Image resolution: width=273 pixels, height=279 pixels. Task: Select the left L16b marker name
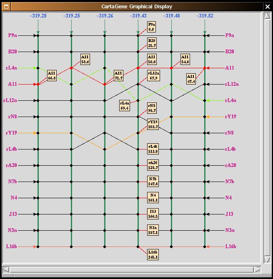[12, 246]
